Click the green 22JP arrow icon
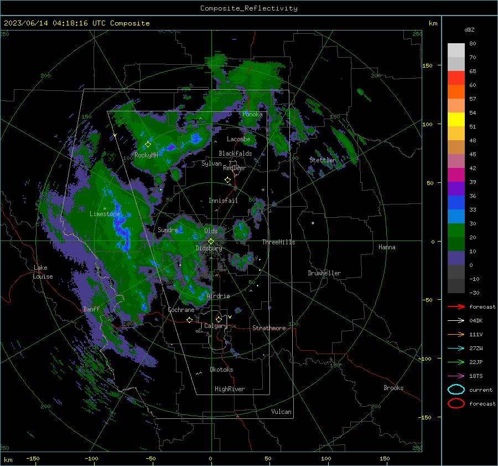Image resolution: width=498 pixels, height=466 pixels. (456, 362)
